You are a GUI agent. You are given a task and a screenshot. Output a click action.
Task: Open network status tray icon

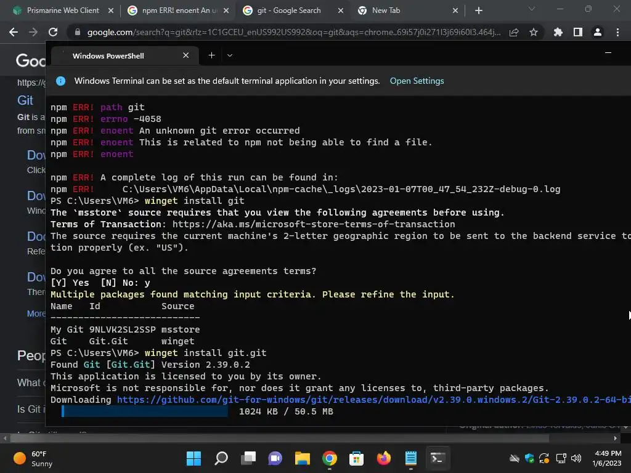pos(561,458)
